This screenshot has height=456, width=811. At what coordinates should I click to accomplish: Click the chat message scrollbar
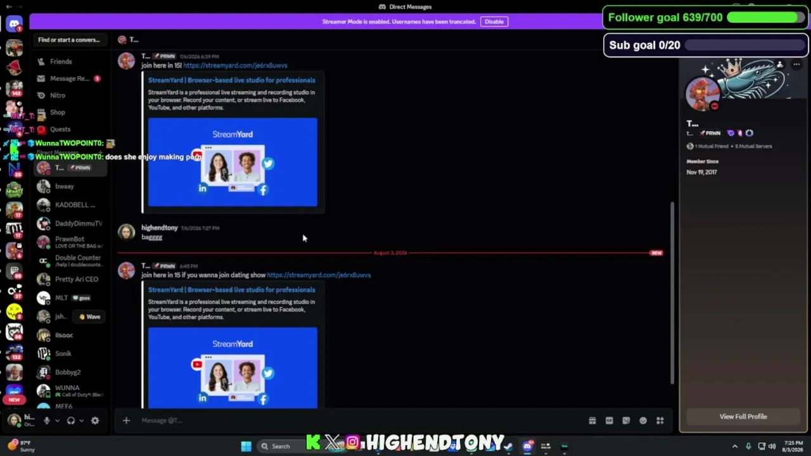672,293
